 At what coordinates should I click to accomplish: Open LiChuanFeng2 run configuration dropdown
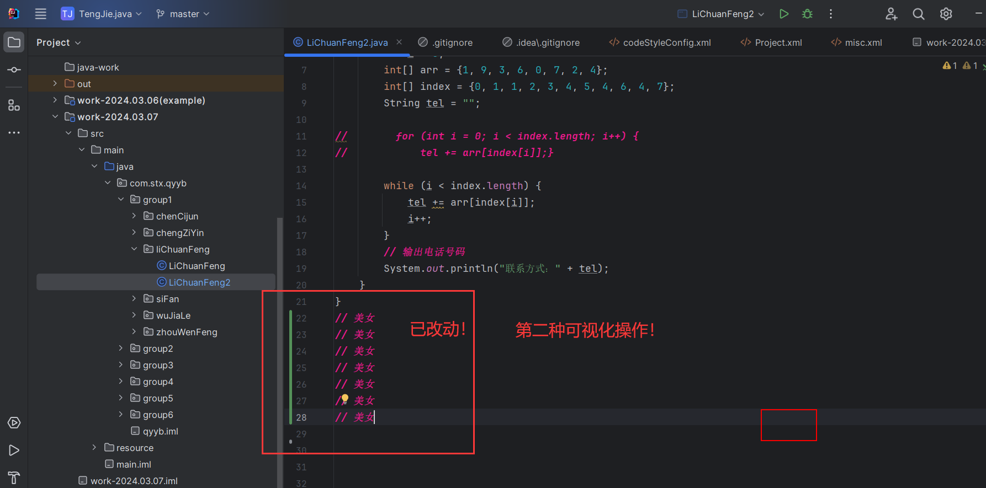pos(721,14)
